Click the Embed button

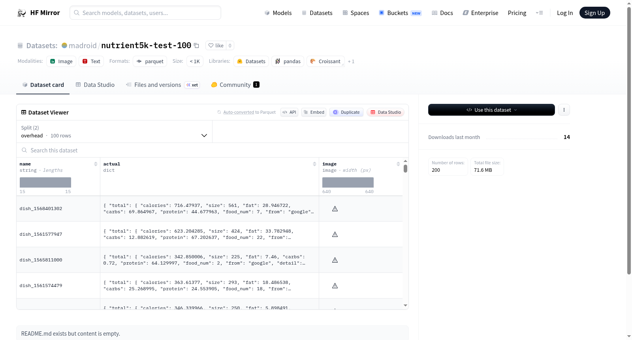click(x=314, y=112)
